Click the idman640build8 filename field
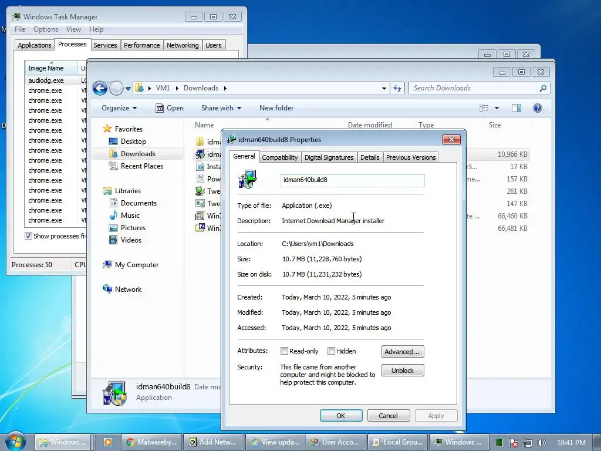 pos(352,180)
